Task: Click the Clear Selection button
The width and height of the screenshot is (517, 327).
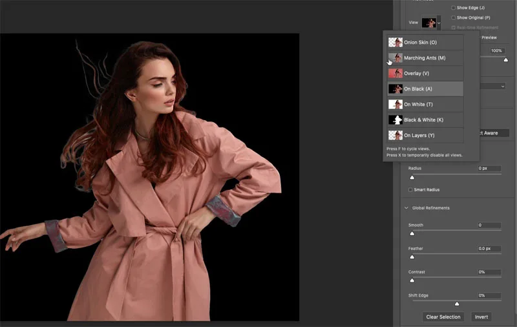Action: pyautogui.click(x=443, y=317)
